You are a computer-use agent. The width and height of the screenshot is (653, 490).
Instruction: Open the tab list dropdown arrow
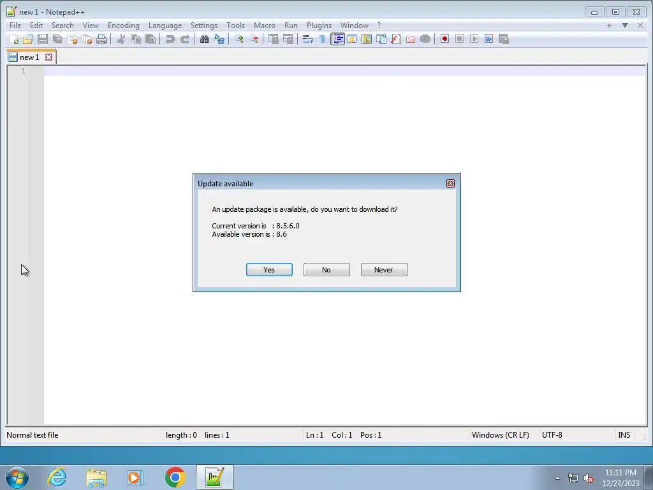pos(625,26)
